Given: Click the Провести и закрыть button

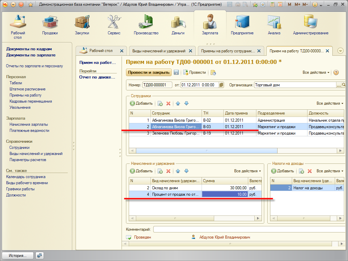Looking at the screenshot, I should click(148, 72).
